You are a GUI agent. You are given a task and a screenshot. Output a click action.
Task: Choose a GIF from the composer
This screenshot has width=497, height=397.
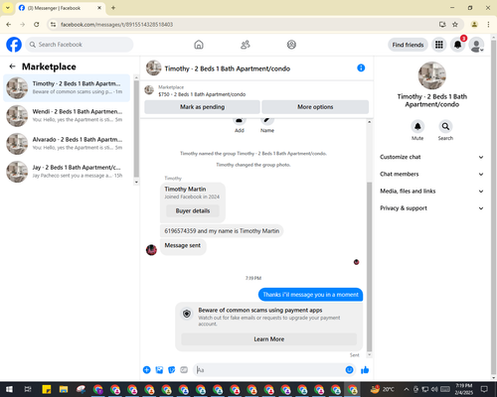[x=184, y=370]
